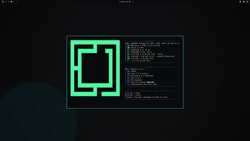The width and height of the screenshot is (250, 141).
Task: Click the Linux 7.1.9-arch1-2 kernel line
Action: tap(139, 74)
